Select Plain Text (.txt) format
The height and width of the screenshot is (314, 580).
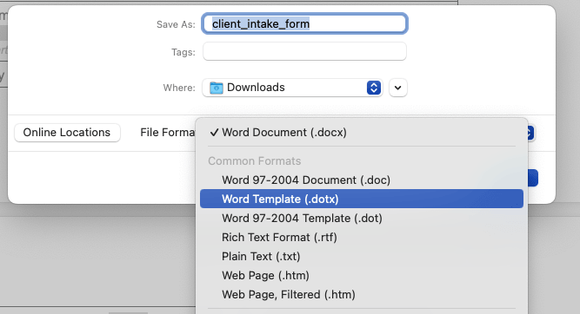[x=362, y=257]
